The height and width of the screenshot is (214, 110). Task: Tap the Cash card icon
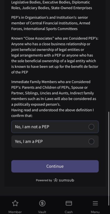click(x=69, y=203)
